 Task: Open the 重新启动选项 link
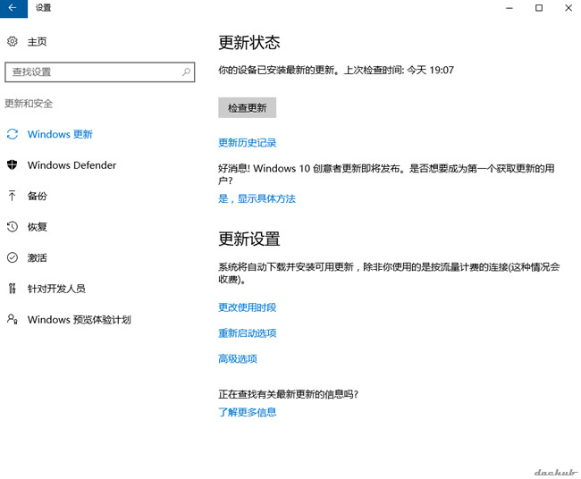(247, 333)
